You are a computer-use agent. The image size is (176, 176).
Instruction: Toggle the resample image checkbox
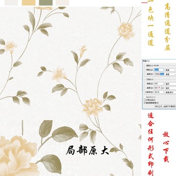click(x=145, y=103)
